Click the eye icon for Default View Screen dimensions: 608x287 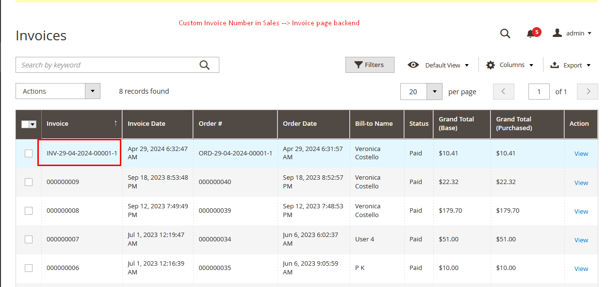coord(413,65)
